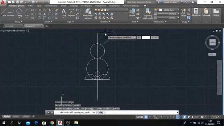The height and width of the screenshot is (126, 224).
Task: Click the workspace switching gear icon
Action: (x=202, y=117)
